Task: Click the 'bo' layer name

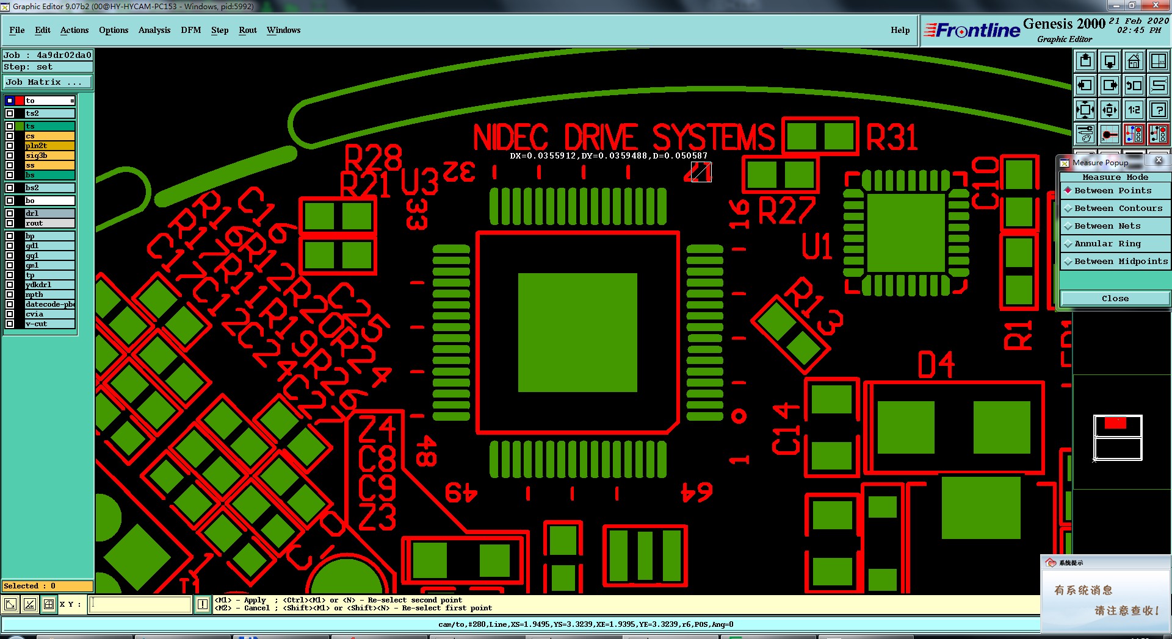Action: pos(50,201)
